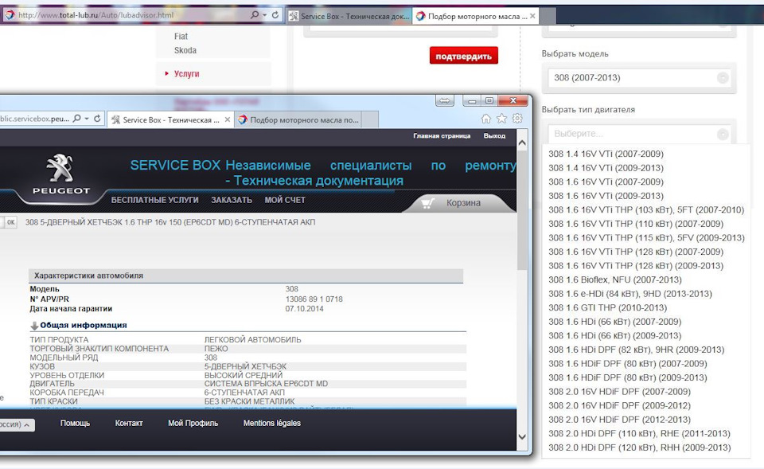Select 308 1.6 HDi (66 кВт) (2007-2009)
This screenshot has height=469, width=764.
[x=615, y=322]
